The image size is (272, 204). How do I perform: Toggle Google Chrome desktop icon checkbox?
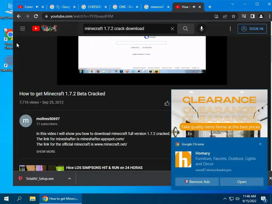tap(6, 30)
